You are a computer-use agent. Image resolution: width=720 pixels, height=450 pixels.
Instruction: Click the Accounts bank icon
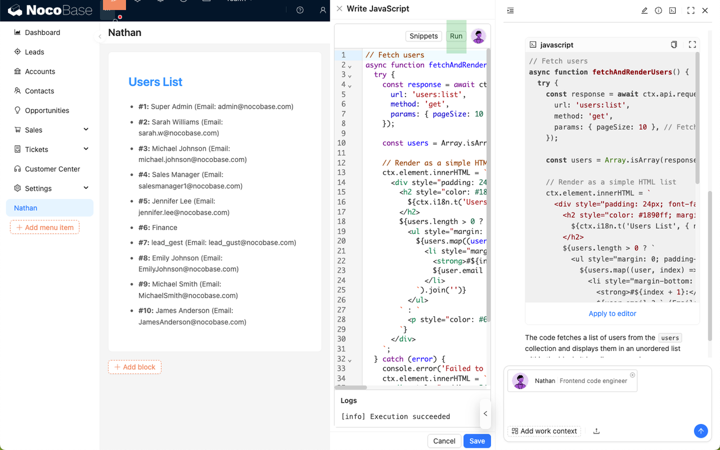[x=17, y=71]
